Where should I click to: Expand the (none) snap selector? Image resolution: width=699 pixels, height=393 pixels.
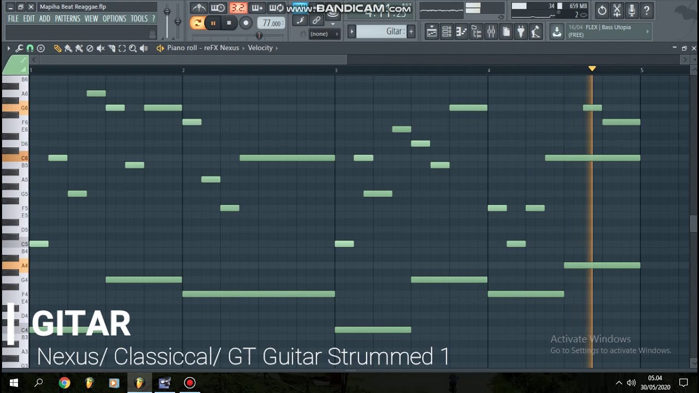click(324, 34)
